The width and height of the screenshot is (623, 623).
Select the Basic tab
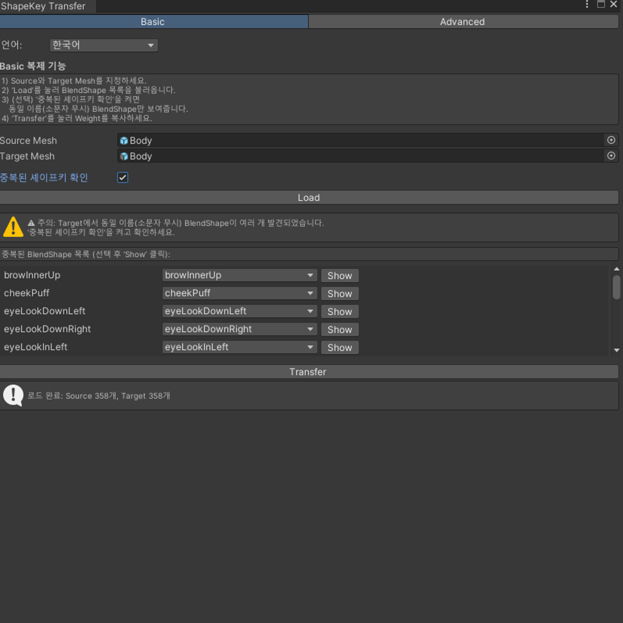pos(153,21)
